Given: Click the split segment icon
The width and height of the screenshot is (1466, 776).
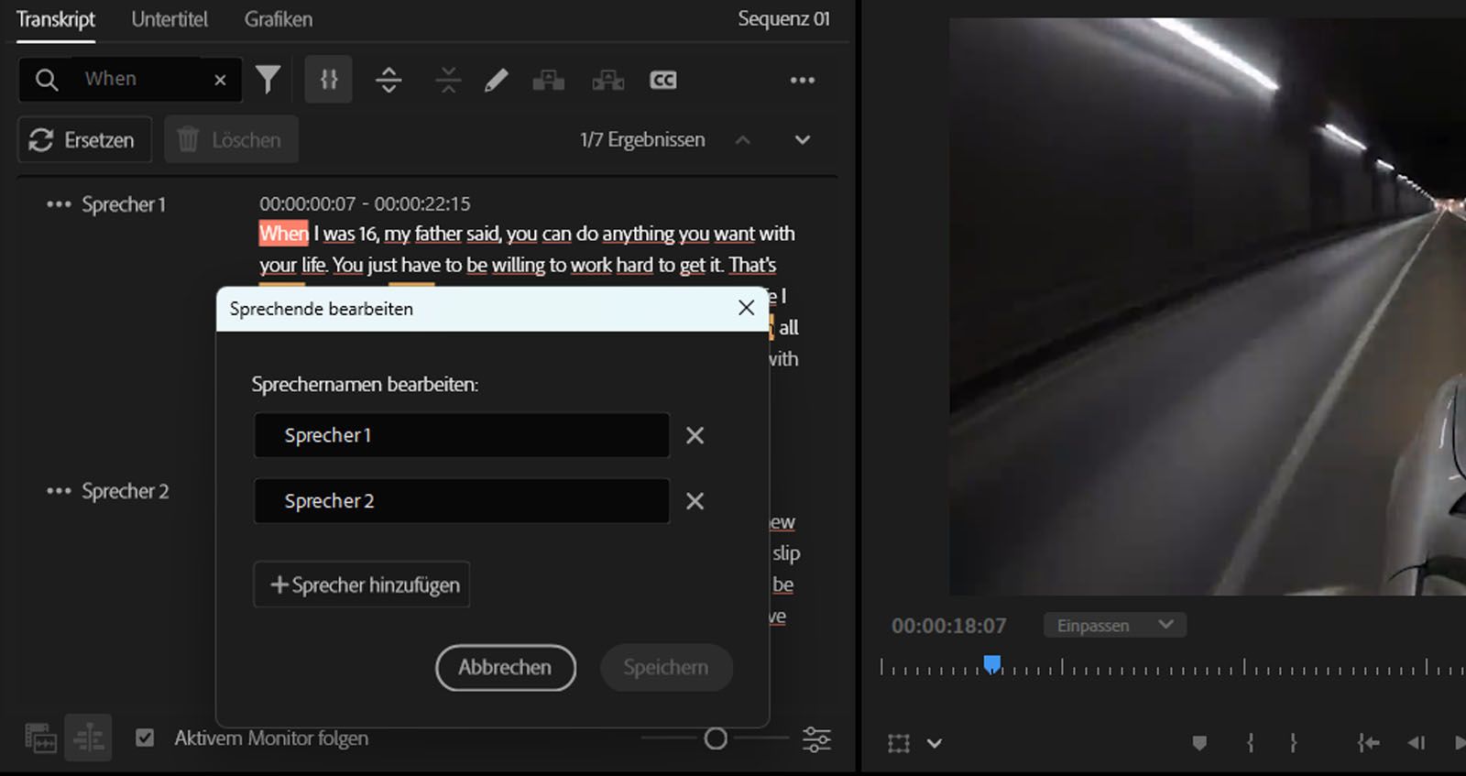Looking at the screenshot, I should pos(388,80).
